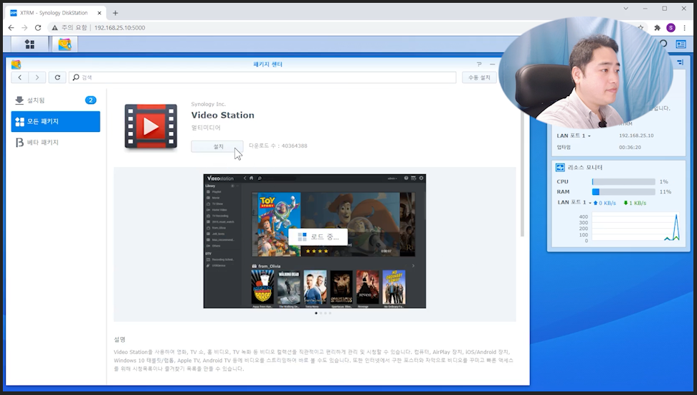Click the Video Station app icon

(x=151, y=127)
